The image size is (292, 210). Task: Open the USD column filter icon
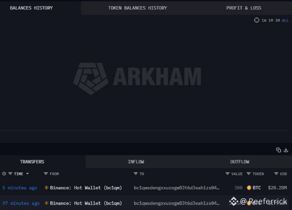[276, 174]
